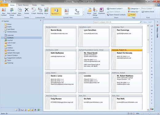Collapse the Teacher folder tree

point(2,21)
